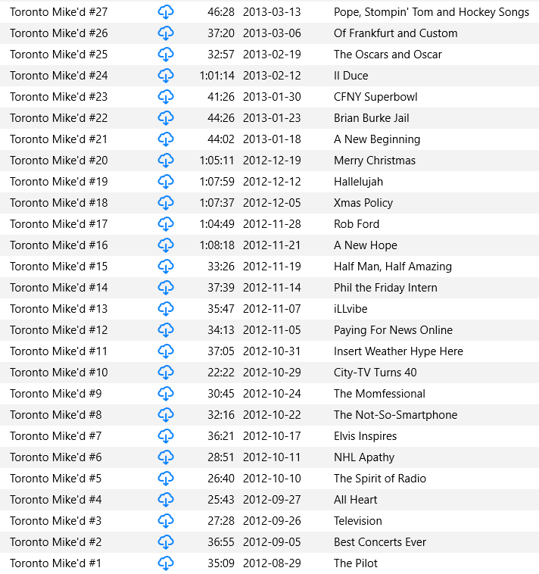
Task: Download Toronto Mike'd #27 via cloud icon
Action: [x=166, y=12]
